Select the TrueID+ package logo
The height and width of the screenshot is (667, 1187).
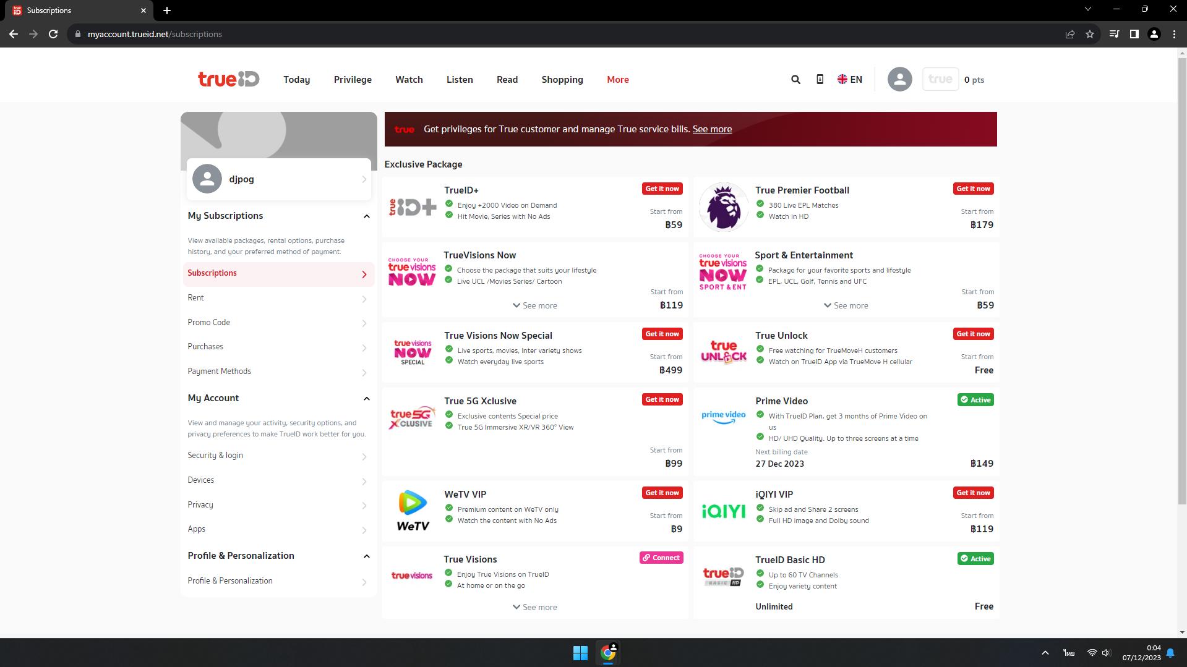click(x=413, y=207)
